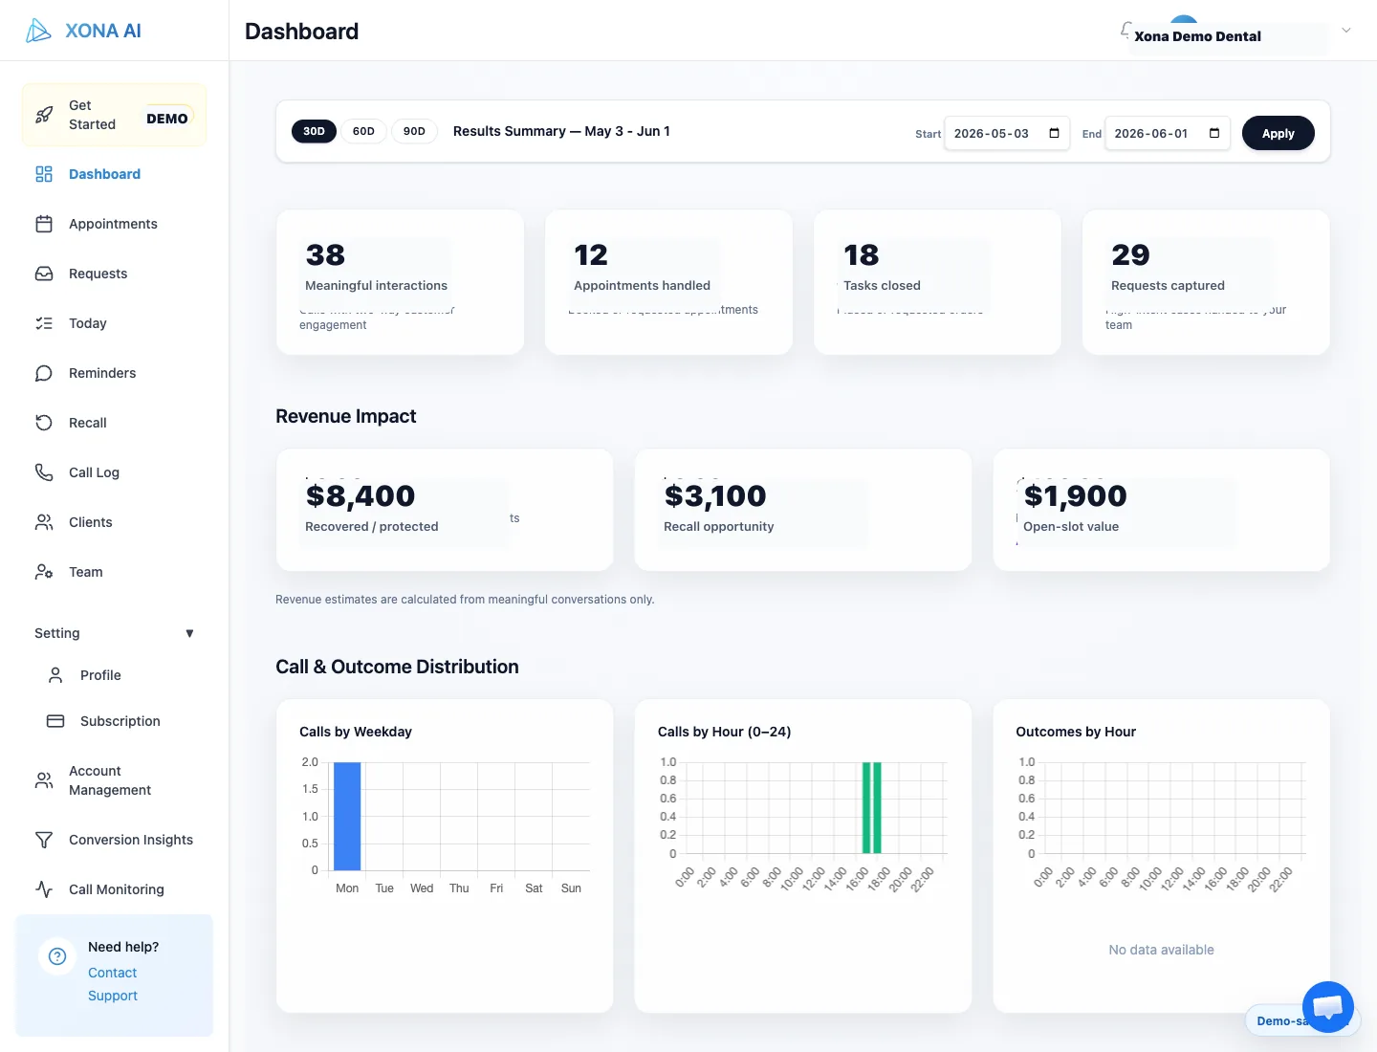
Task: Click the No data available text
Action: pos(1161,950)
